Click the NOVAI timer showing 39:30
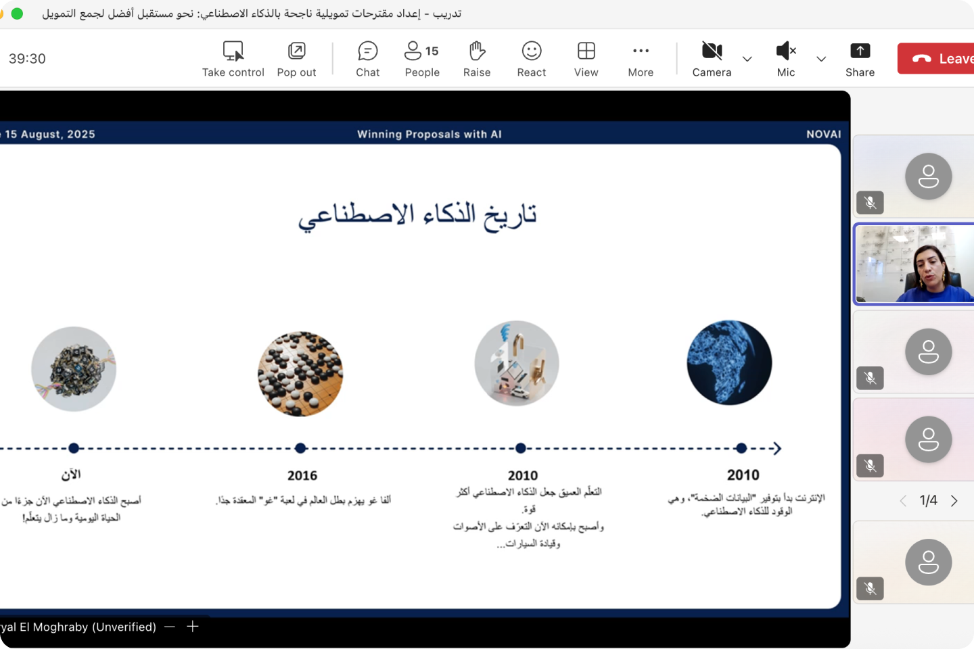974x649 pixels. [27, 59]
